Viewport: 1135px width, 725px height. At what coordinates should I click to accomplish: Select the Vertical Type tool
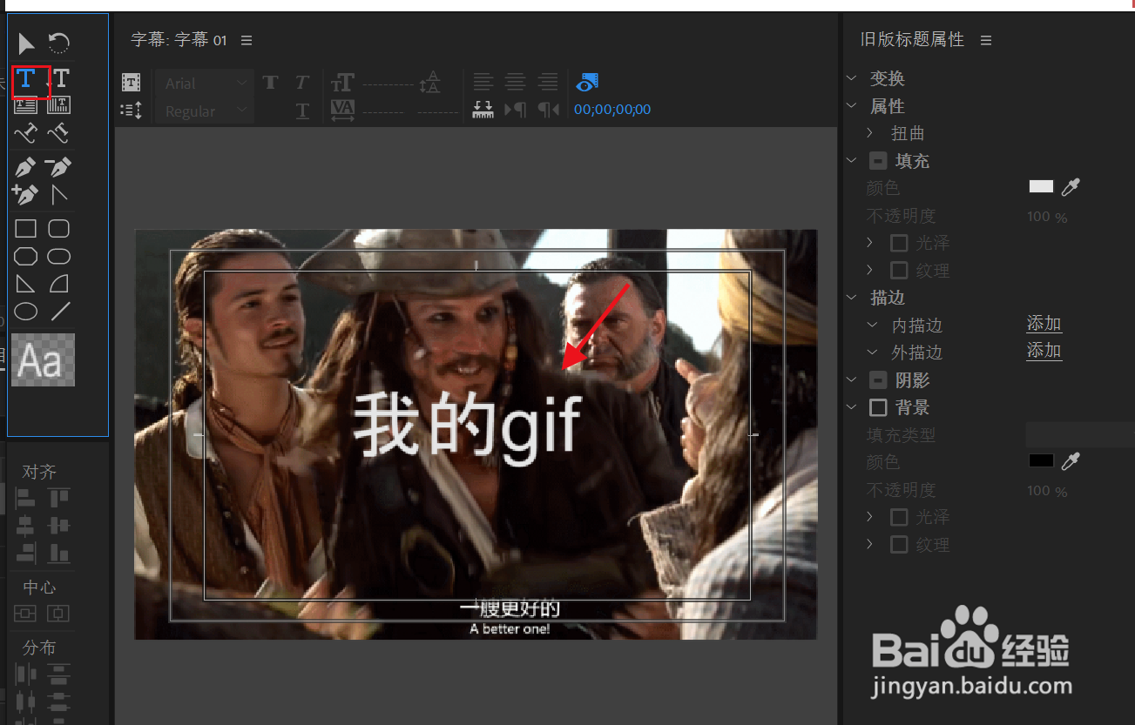[59, 79]
